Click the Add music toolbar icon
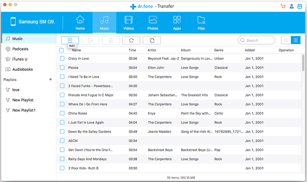This screenshot has height=182, width=307. [70, 40]
